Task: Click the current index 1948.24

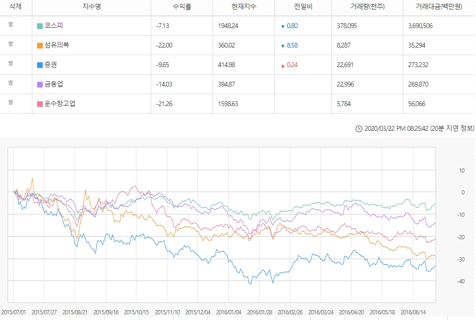Action: (228, 26)
